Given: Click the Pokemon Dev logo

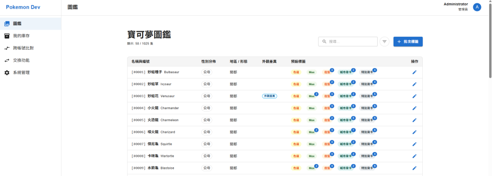Looking at the screenshot, I should (23, 7).
